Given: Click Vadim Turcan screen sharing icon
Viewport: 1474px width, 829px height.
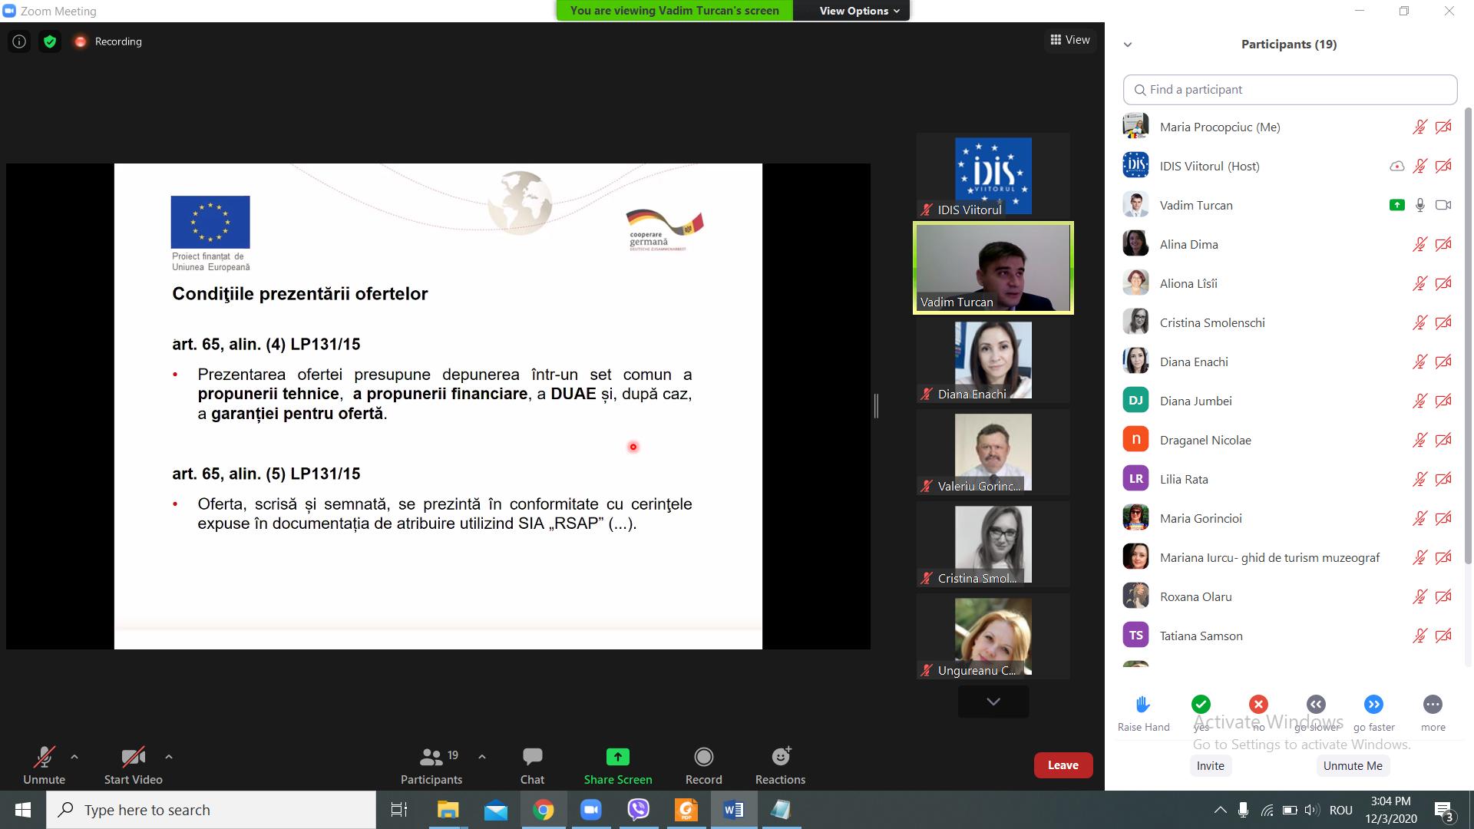Looking at the screenshot, I should click(1397, 205).
